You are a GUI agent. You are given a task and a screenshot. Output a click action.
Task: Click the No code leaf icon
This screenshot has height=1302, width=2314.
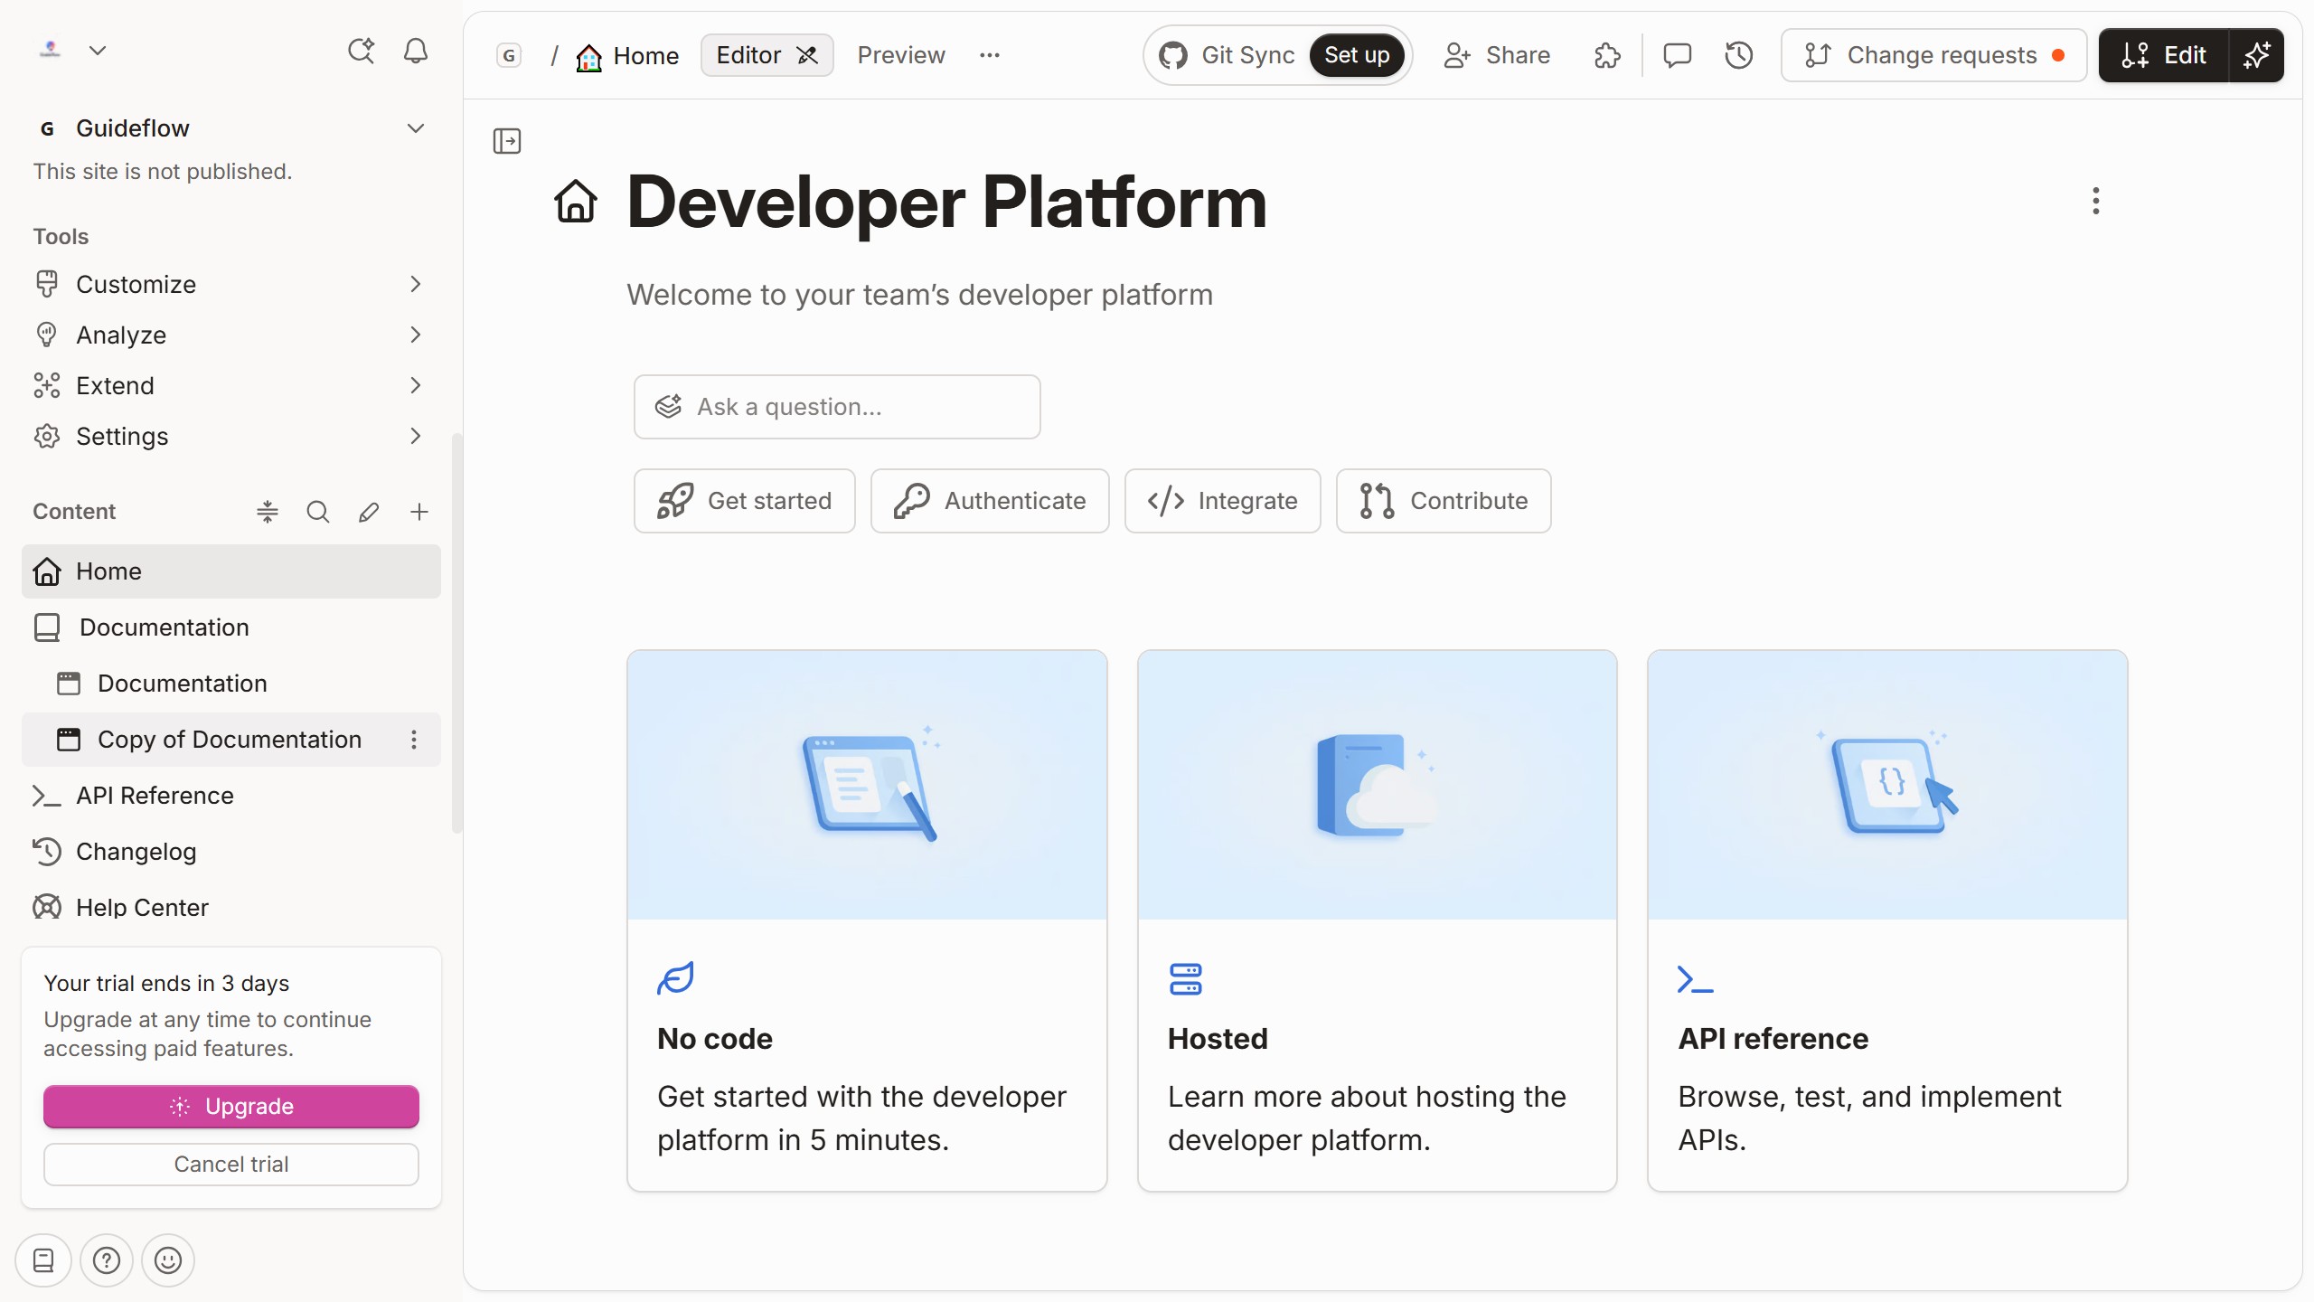tap(675, 978)
